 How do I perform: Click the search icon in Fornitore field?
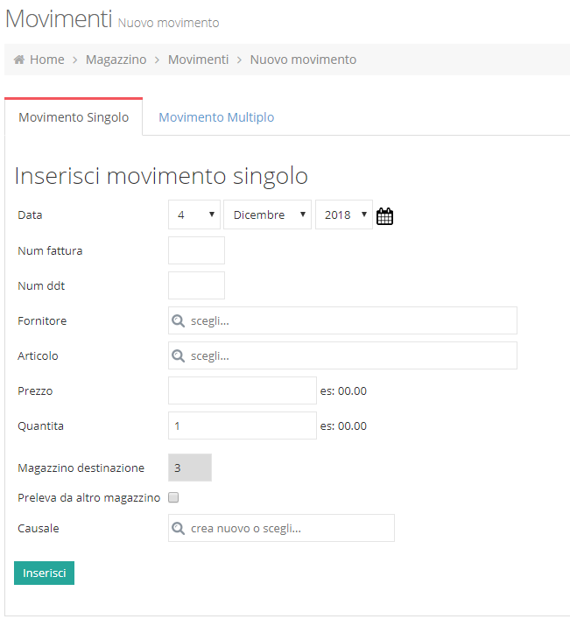click(x=178, y=320)
